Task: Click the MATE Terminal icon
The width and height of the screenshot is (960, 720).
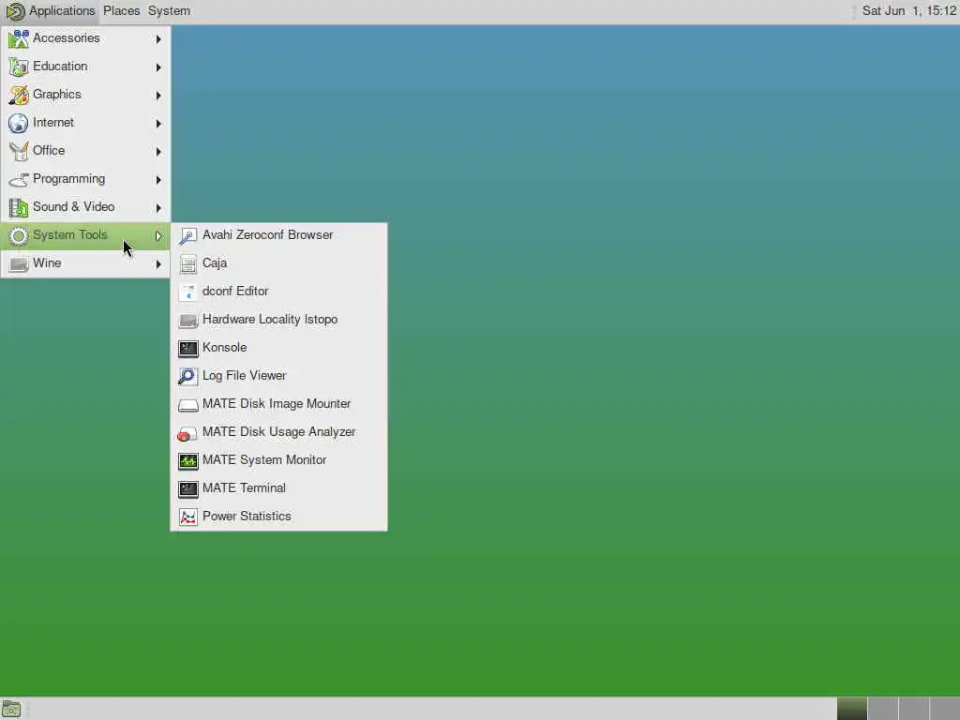Action: coord(187,489)
